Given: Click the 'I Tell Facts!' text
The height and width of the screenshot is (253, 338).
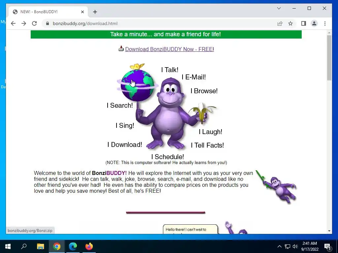Looking at the screenshot, I should pyautogui.click(x=207, y=145).
